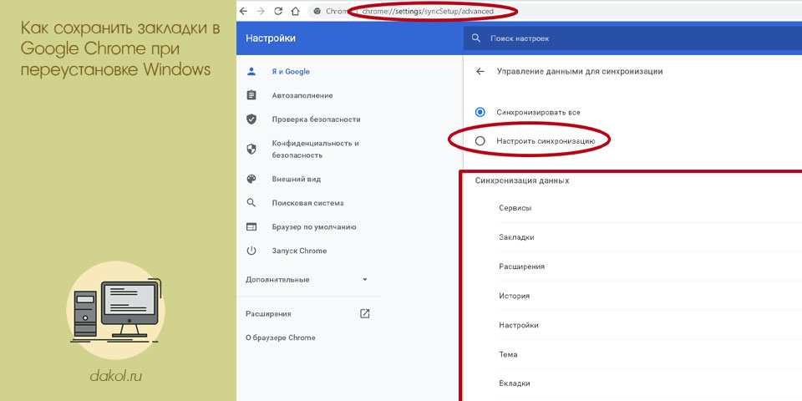Screen dimensions: 802x401
Task: Click the external link icon next to Расширения
Action: (365, 313)
